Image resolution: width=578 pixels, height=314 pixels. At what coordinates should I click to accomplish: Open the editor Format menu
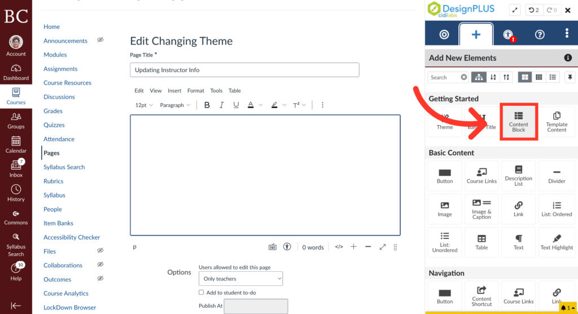tap(195, 91)
